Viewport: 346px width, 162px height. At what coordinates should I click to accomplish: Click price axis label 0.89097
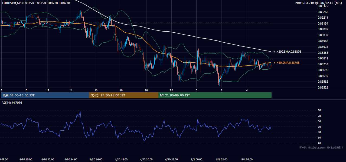323,29
